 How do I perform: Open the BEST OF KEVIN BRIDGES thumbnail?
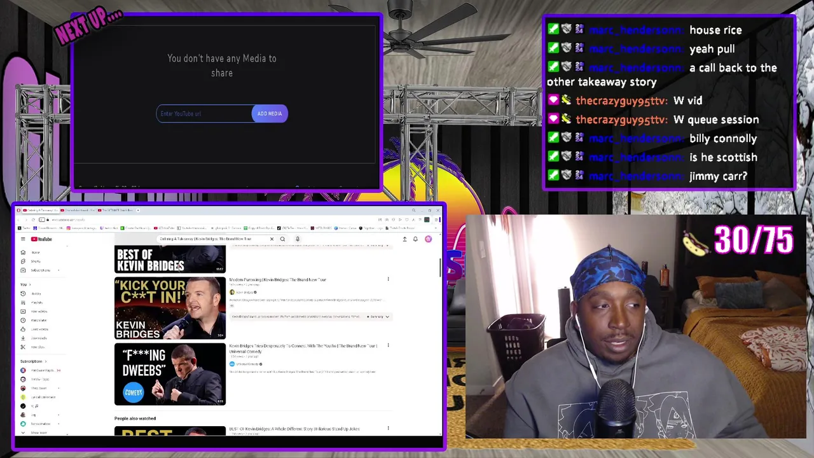(170, 260)
